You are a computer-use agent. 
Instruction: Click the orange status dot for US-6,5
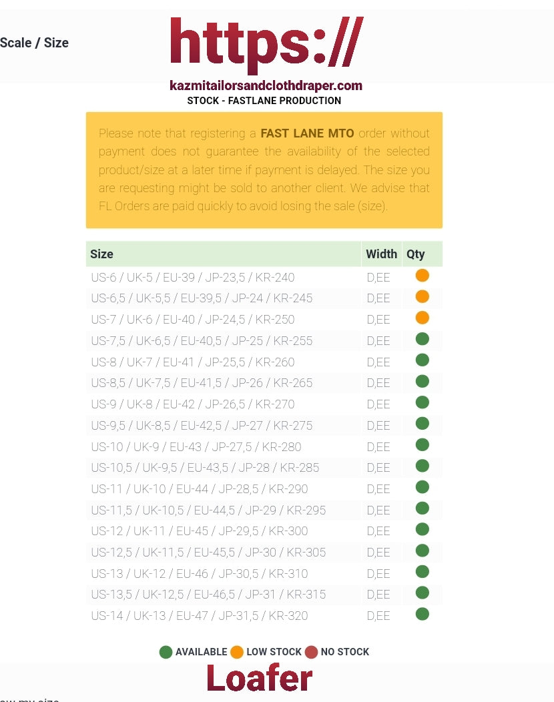[x=422, y=297]
